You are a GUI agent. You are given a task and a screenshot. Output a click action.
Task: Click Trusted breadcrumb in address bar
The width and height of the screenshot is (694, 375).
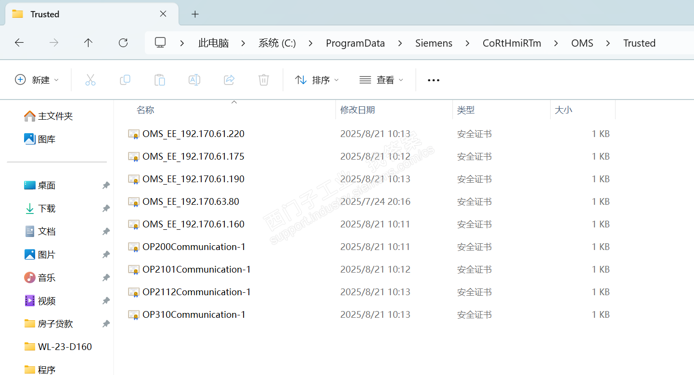click(x=639, y=43)
